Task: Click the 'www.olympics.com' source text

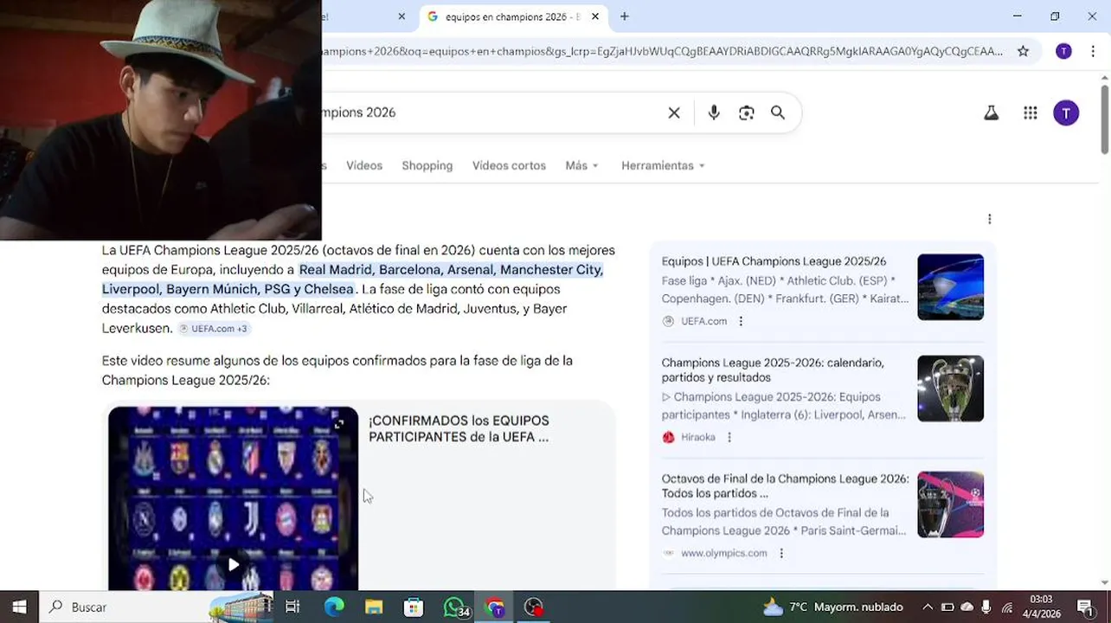Action: point(724,553)
